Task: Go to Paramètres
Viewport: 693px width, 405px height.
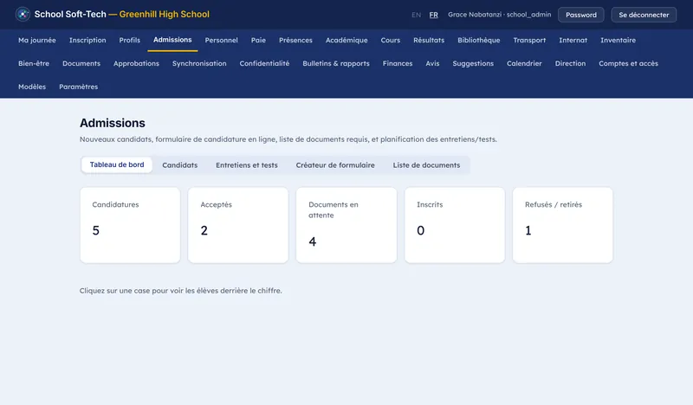Action: pyautogui.click(x=78, y=87)
